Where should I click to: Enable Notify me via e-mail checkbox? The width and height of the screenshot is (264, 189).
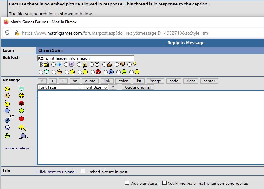point(164,183)
